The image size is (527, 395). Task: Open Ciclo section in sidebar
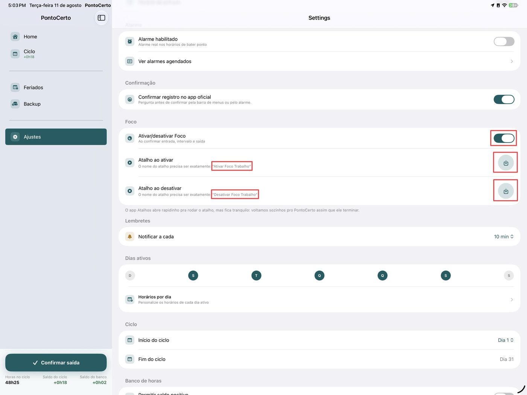click(56, 54)
